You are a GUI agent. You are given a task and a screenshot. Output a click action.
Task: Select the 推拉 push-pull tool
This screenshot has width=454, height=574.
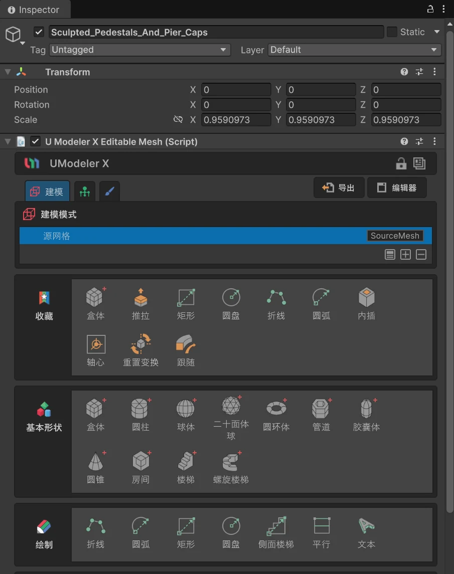[x=140, y=304]
